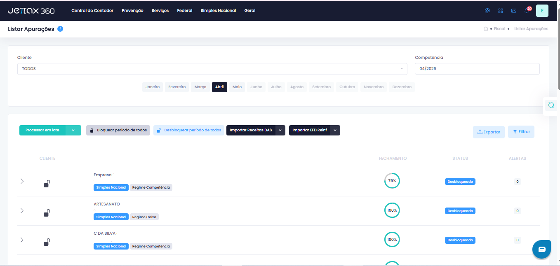Toggle the padlock for ARTESANATO row
560x266 pixels.
(47, 213)
